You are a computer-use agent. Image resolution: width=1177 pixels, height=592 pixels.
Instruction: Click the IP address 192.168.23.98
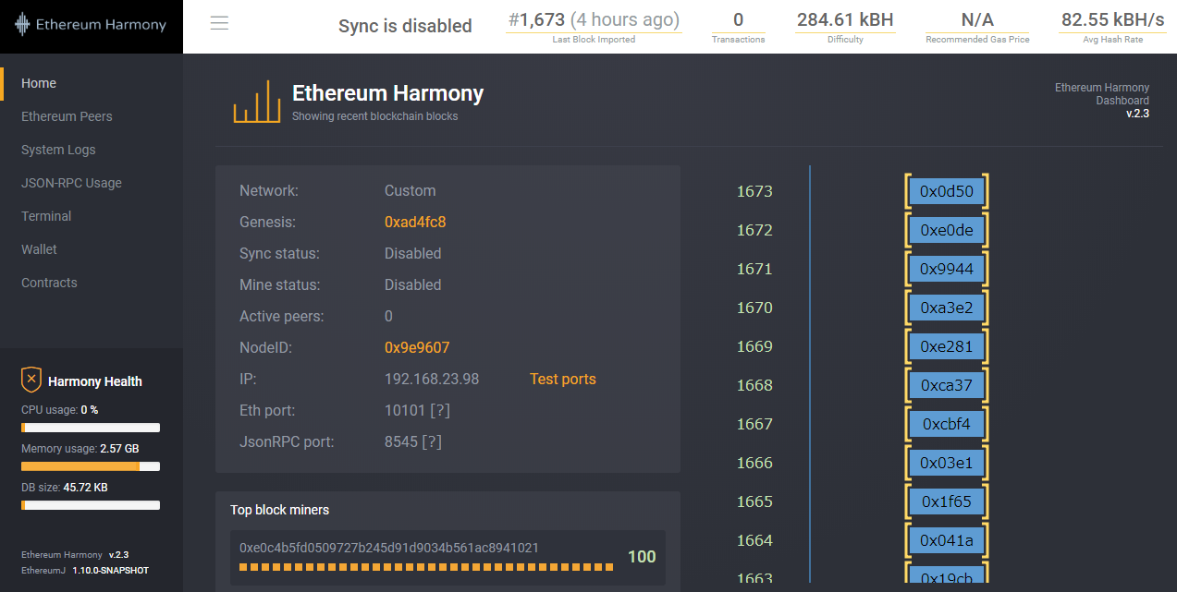coord(432,379)
